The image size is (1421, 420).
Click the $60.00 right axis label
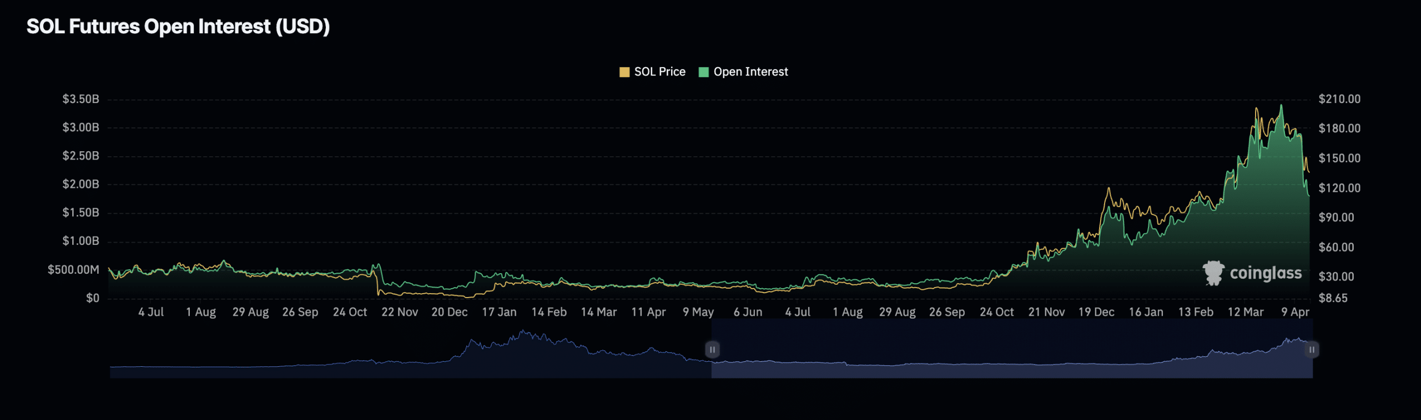[1336, 247]
